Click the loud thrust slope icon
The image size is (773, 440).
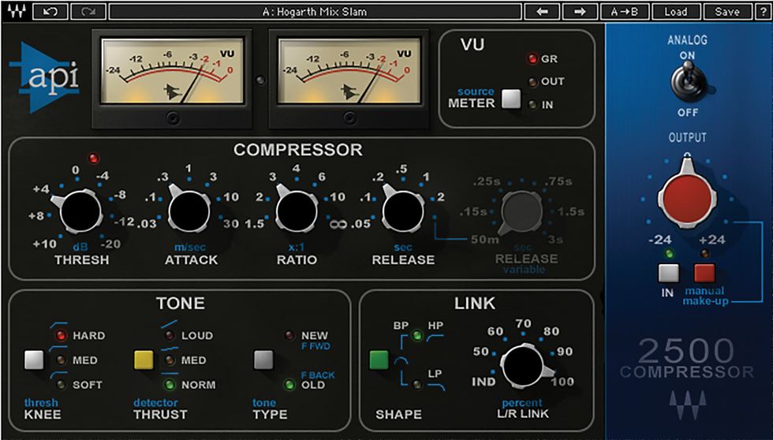point(169,325)
